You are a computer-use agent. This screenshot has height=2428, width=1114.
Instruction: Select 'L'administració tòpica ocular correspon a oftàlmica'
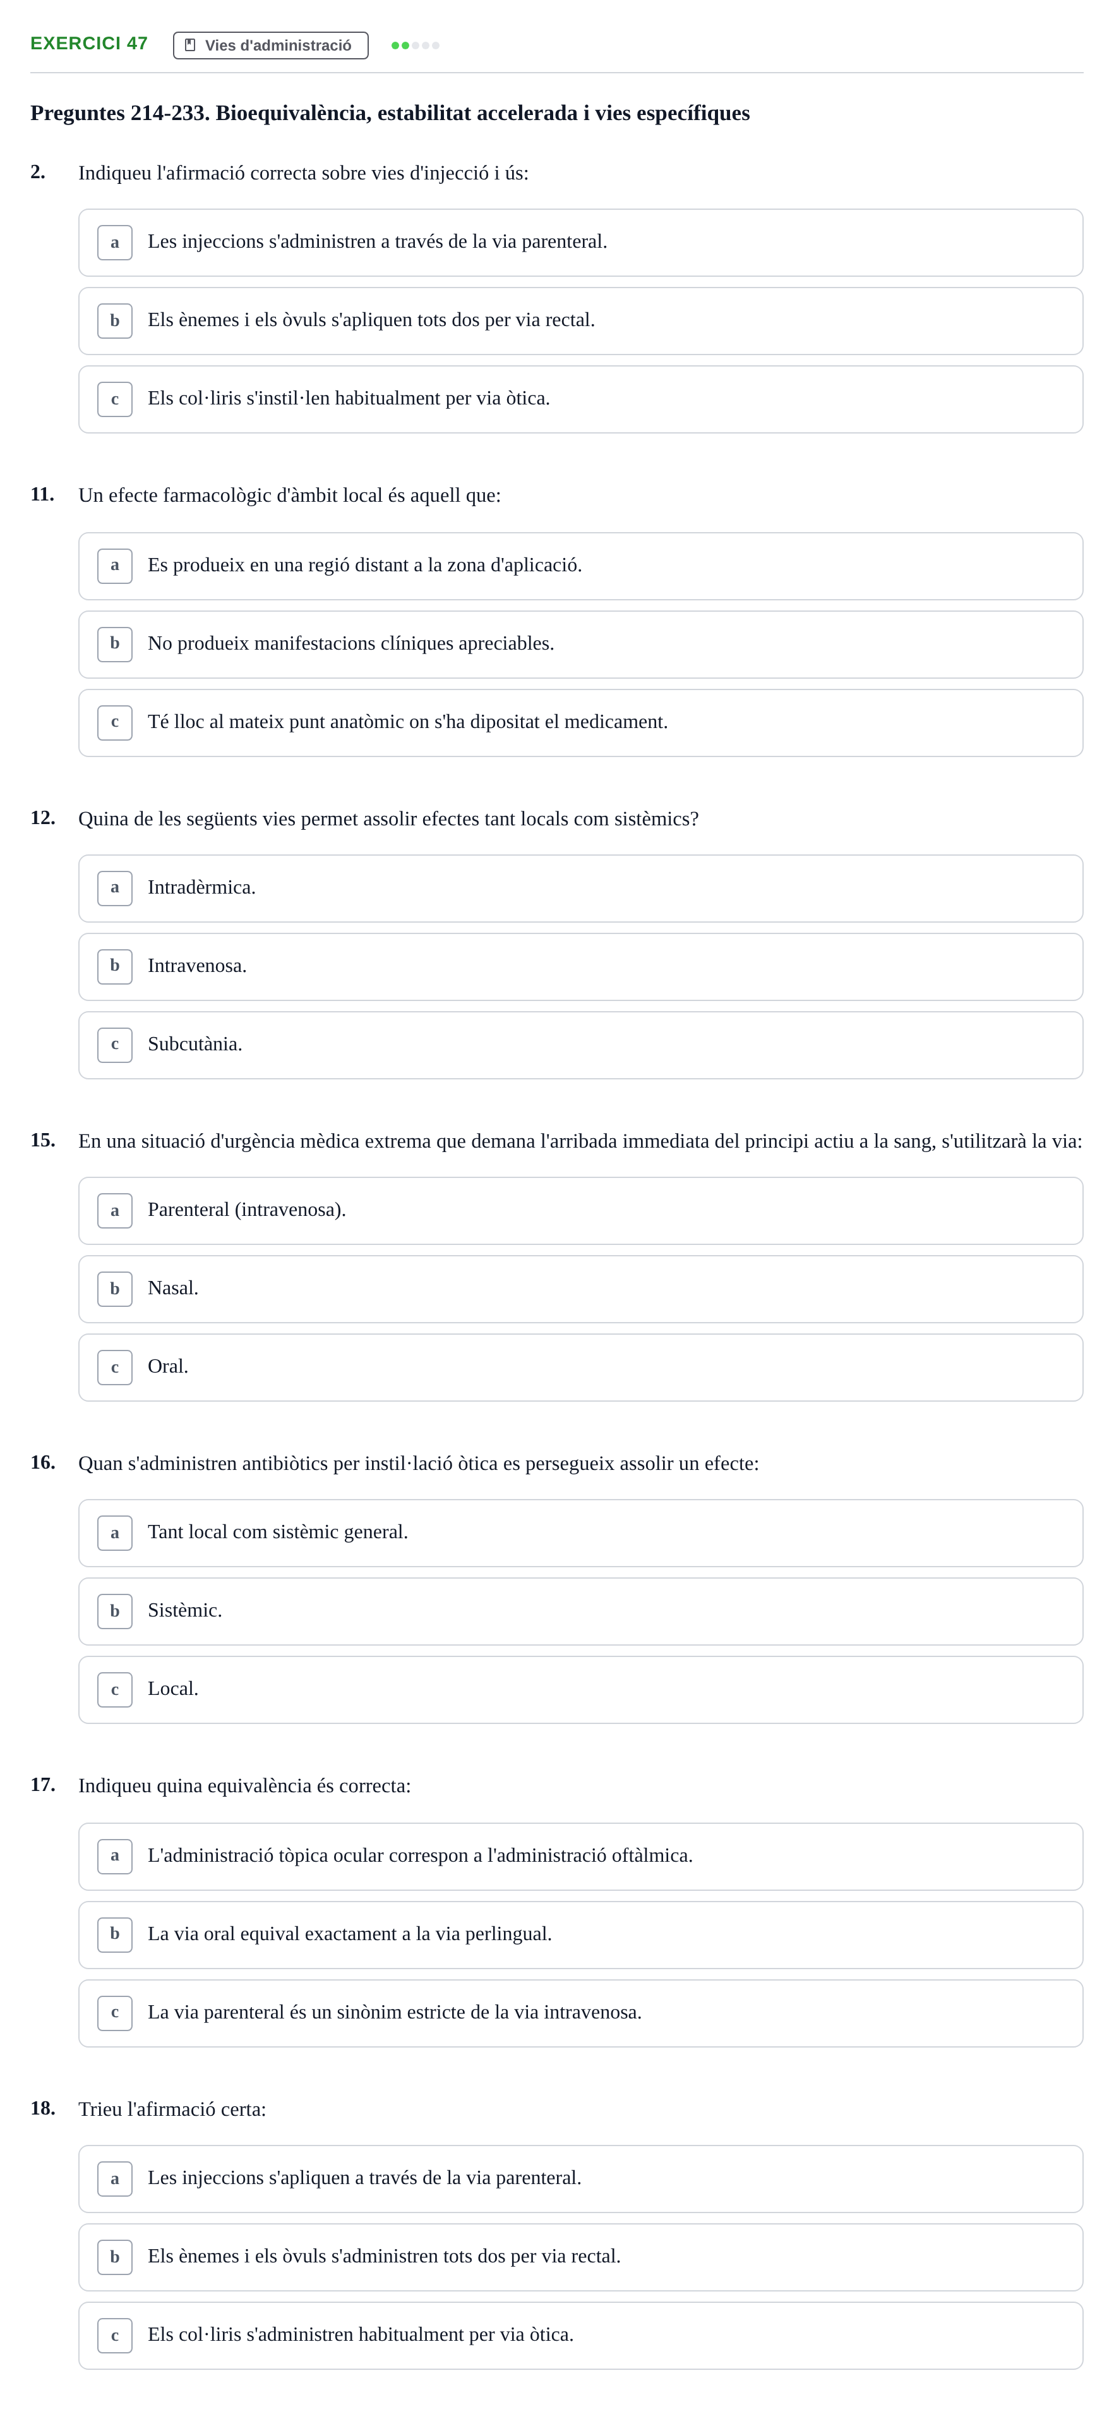point(580,1856)
